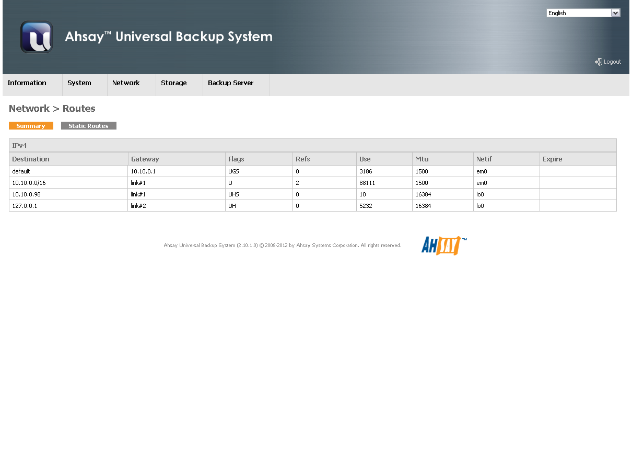Click the Ahsay Universal Backup System title
The image size is (632, 456).
tap(169, 37)
